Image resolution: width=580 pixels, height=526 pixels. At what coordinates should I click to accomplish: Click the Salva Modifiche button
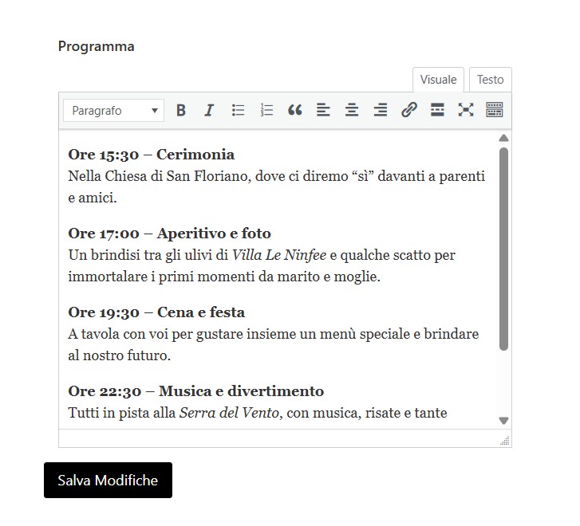[x=108, y=480]
